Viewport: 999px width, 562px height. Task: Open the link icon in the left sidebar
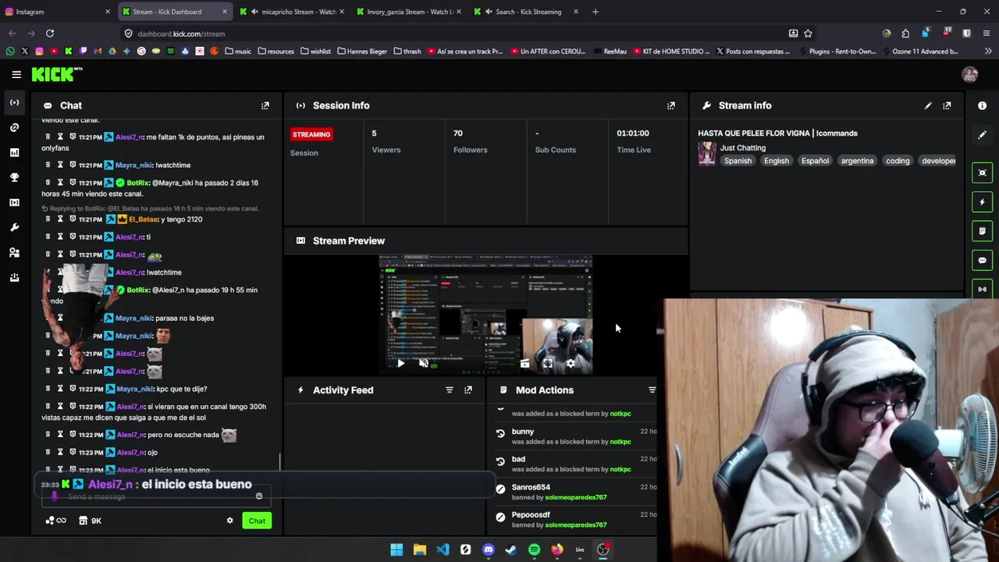[14, 127]
